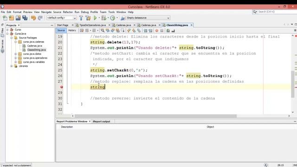Click the Build Project hammer icon
Image resolution: width=297 pixels, height=167 pixels.
click(x=81, y=18)
